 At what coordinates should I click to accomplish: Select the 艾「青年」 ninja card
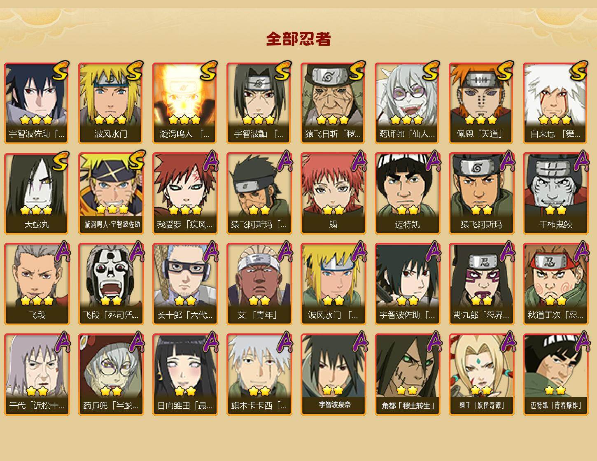point(259,284)
